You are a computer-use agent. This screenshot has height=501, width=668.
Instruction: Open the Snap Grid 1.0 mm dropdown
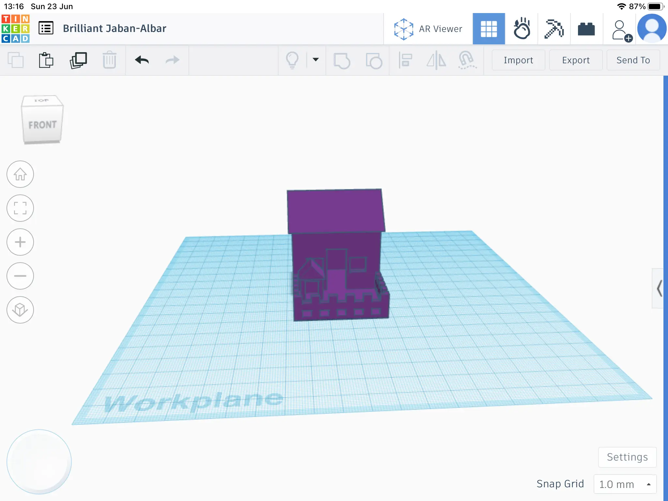coord(625,484)
